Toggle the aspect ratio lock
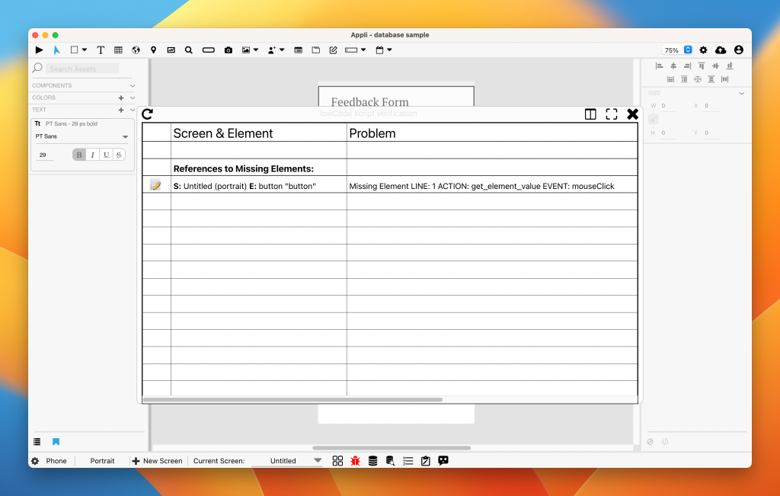 [653, 120]
